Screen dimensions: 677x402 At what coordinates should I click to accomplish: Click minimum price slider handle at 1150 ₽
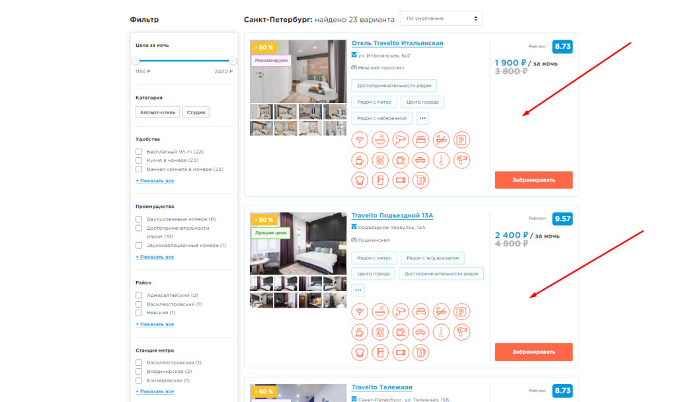point(136,61)
